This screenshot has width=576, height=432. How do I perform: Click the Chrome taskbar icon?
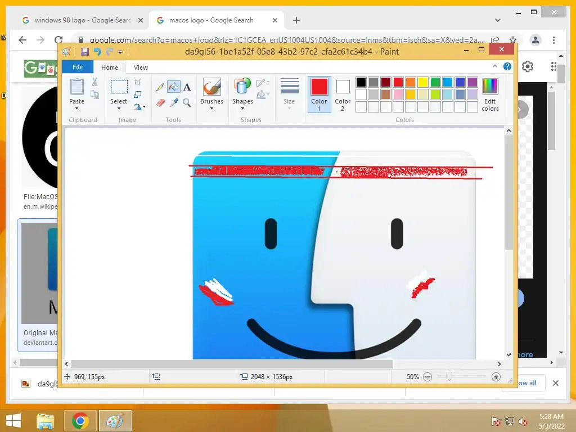coord(80,421)
